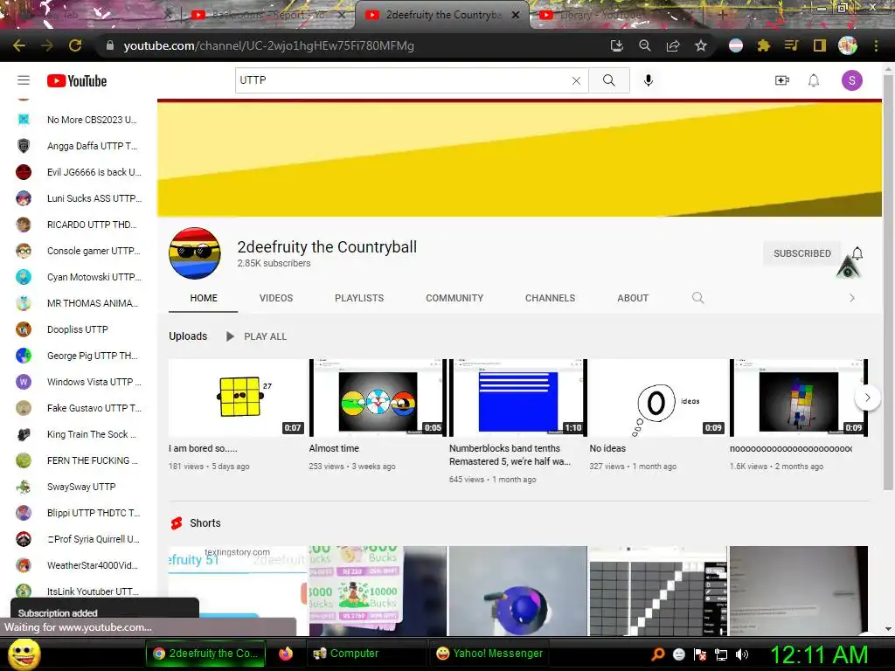The height and width of the screenshot is (671, 895).
Task: Open the Create video icon
Action: (782, 80)
